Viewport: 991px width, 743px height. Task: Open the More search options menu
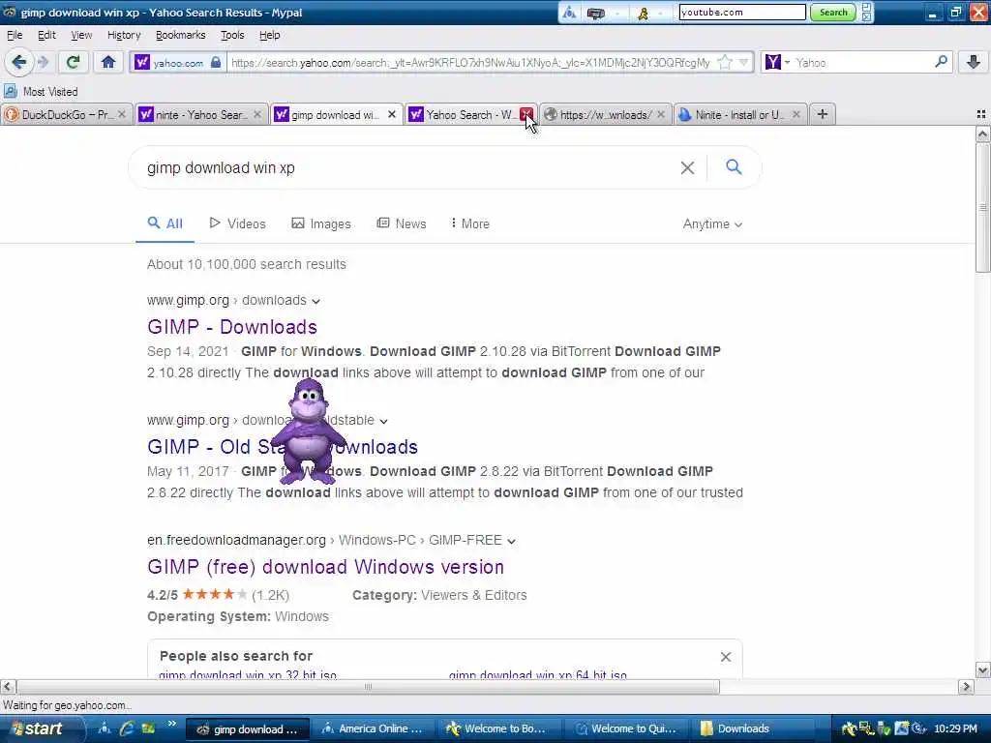[x=470, y=223]
